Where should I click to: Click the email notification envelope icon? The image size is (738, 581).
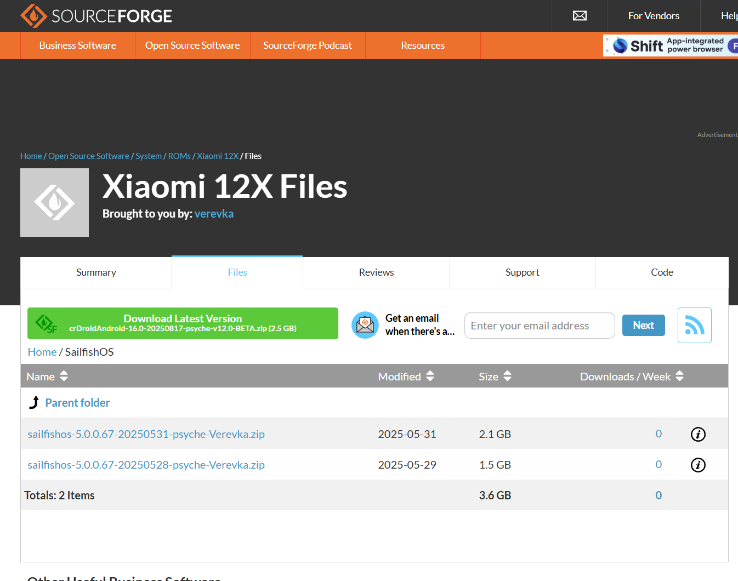(365, 325)
